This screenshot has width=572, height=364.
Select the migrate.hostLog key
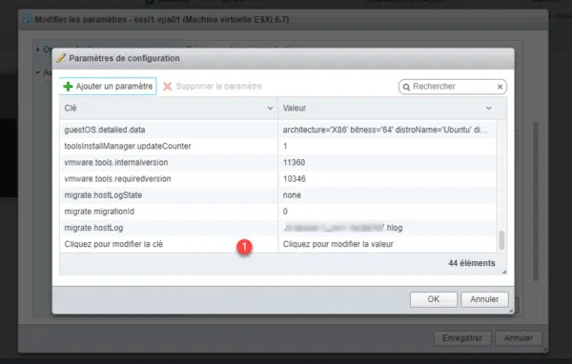tap(93, 228)
